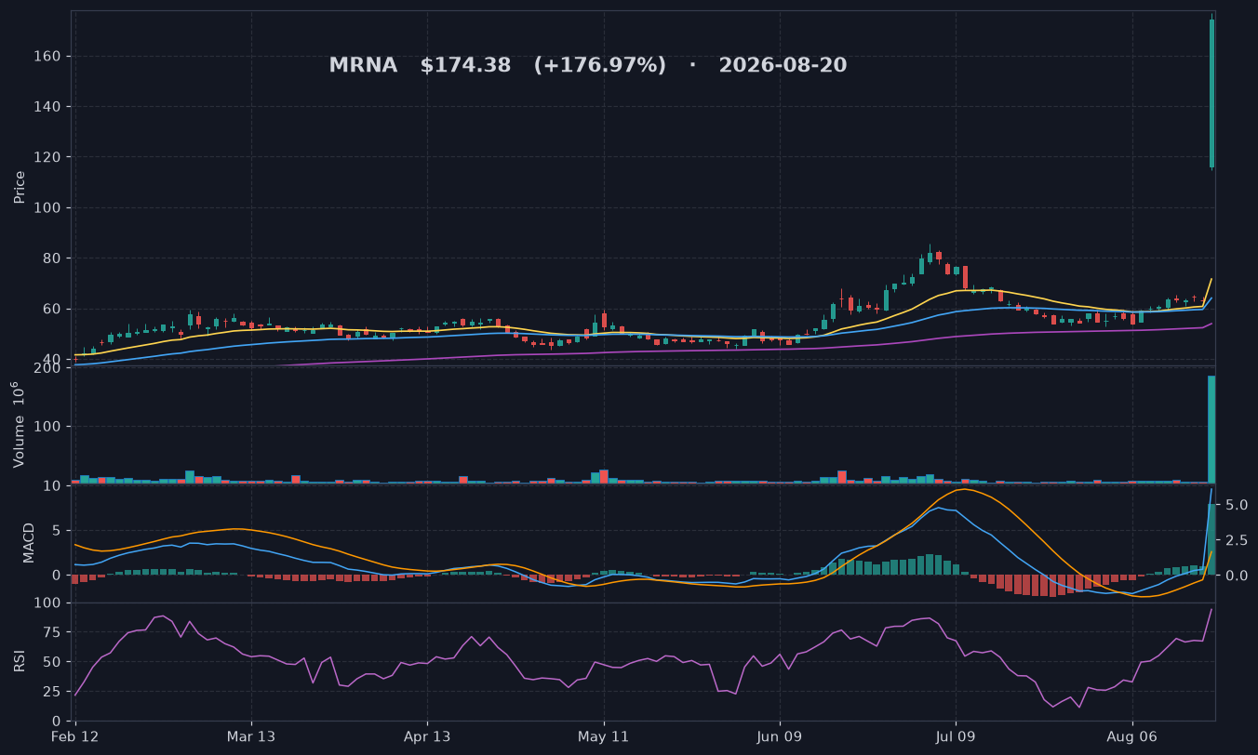Click the MACD axis label

click(x=29, y=542)
